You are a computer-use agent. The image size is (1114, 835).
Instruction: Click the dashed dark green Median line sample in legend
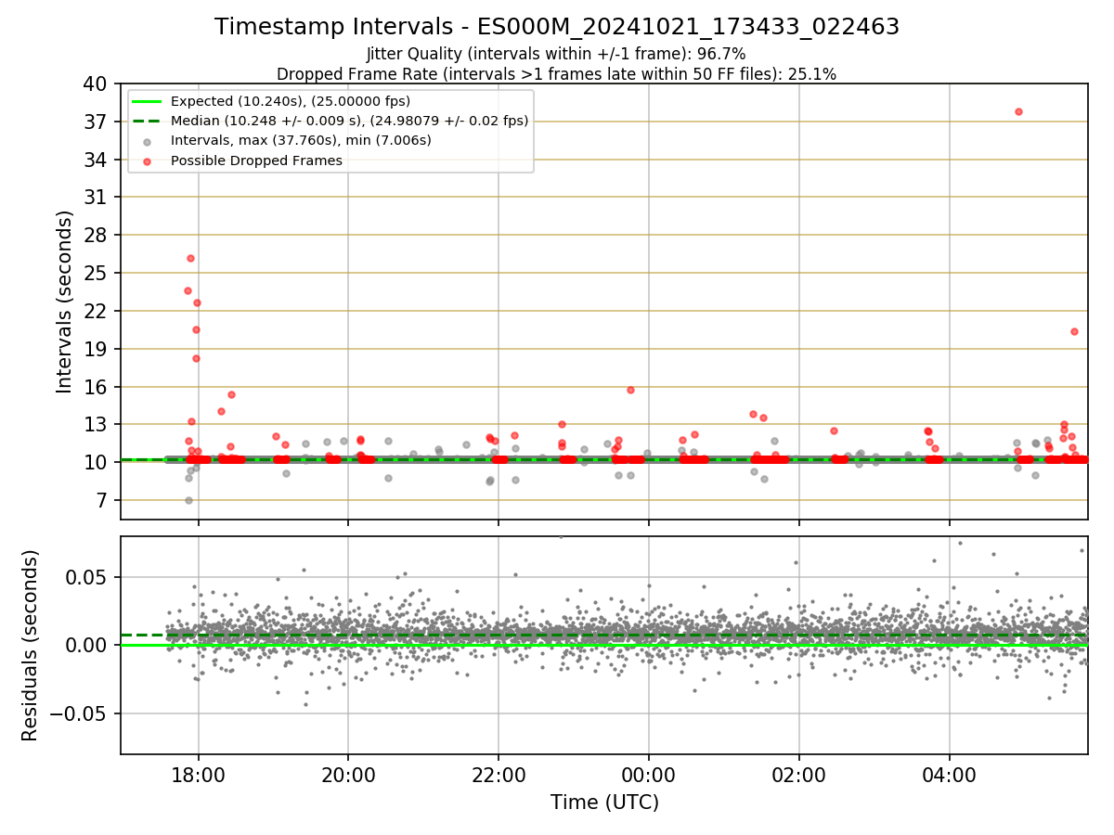pos(149,121)
